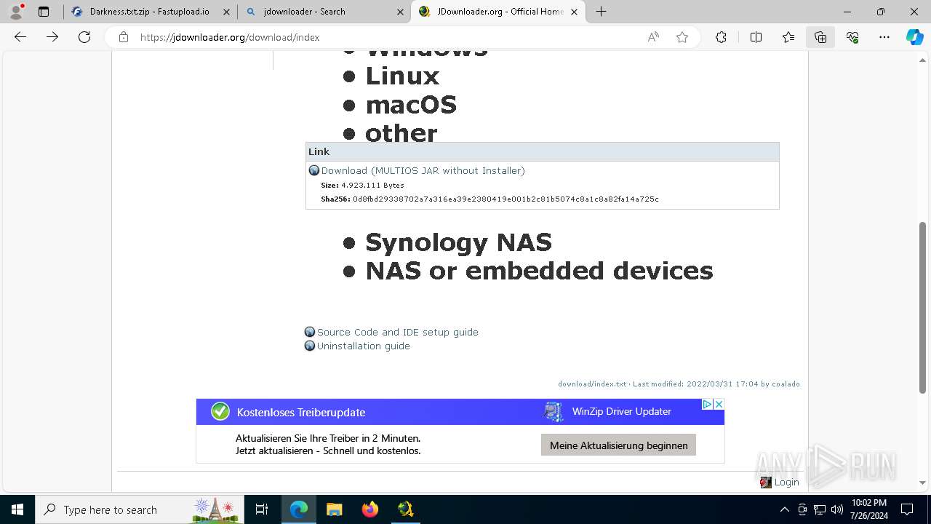
Task: Click Meine Aktualisierung beginnen button
Action: pos(618,445)
